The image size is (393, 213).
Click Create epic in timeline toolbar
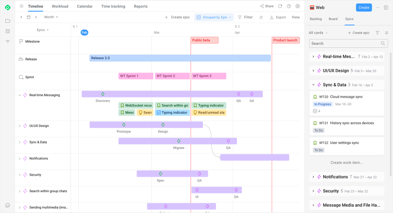(x=177, y=17)
